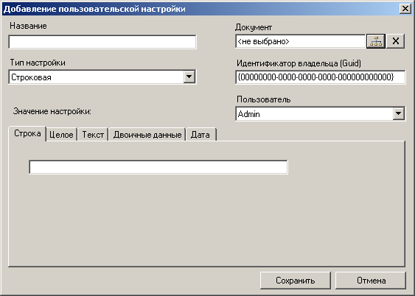
Task: Click the dialog title bar text
Action: [94, 9]
